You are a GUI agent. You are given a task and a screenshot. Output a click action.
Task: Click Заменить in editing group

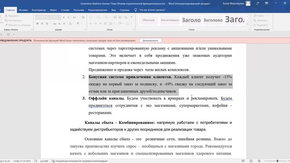tap(261, 20)
